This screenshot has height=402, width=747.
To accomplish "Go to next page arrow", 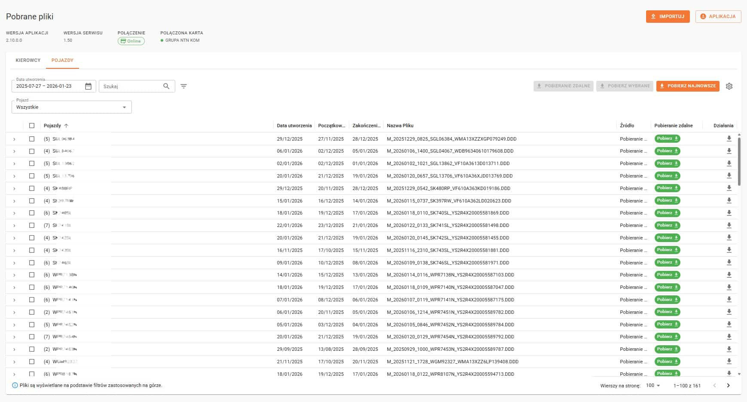I will tap(728, 386).
